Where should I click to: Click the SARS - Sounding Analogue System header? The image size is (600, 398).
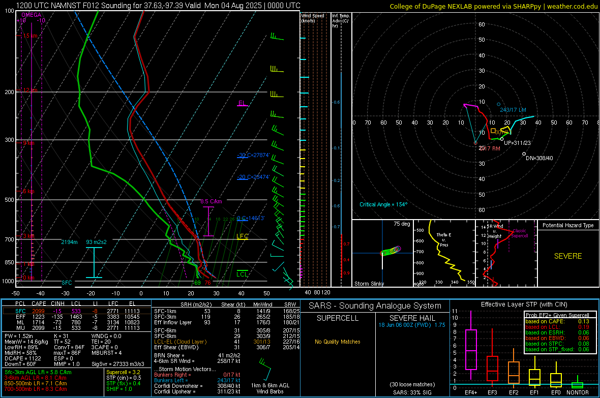coord(375,306)
